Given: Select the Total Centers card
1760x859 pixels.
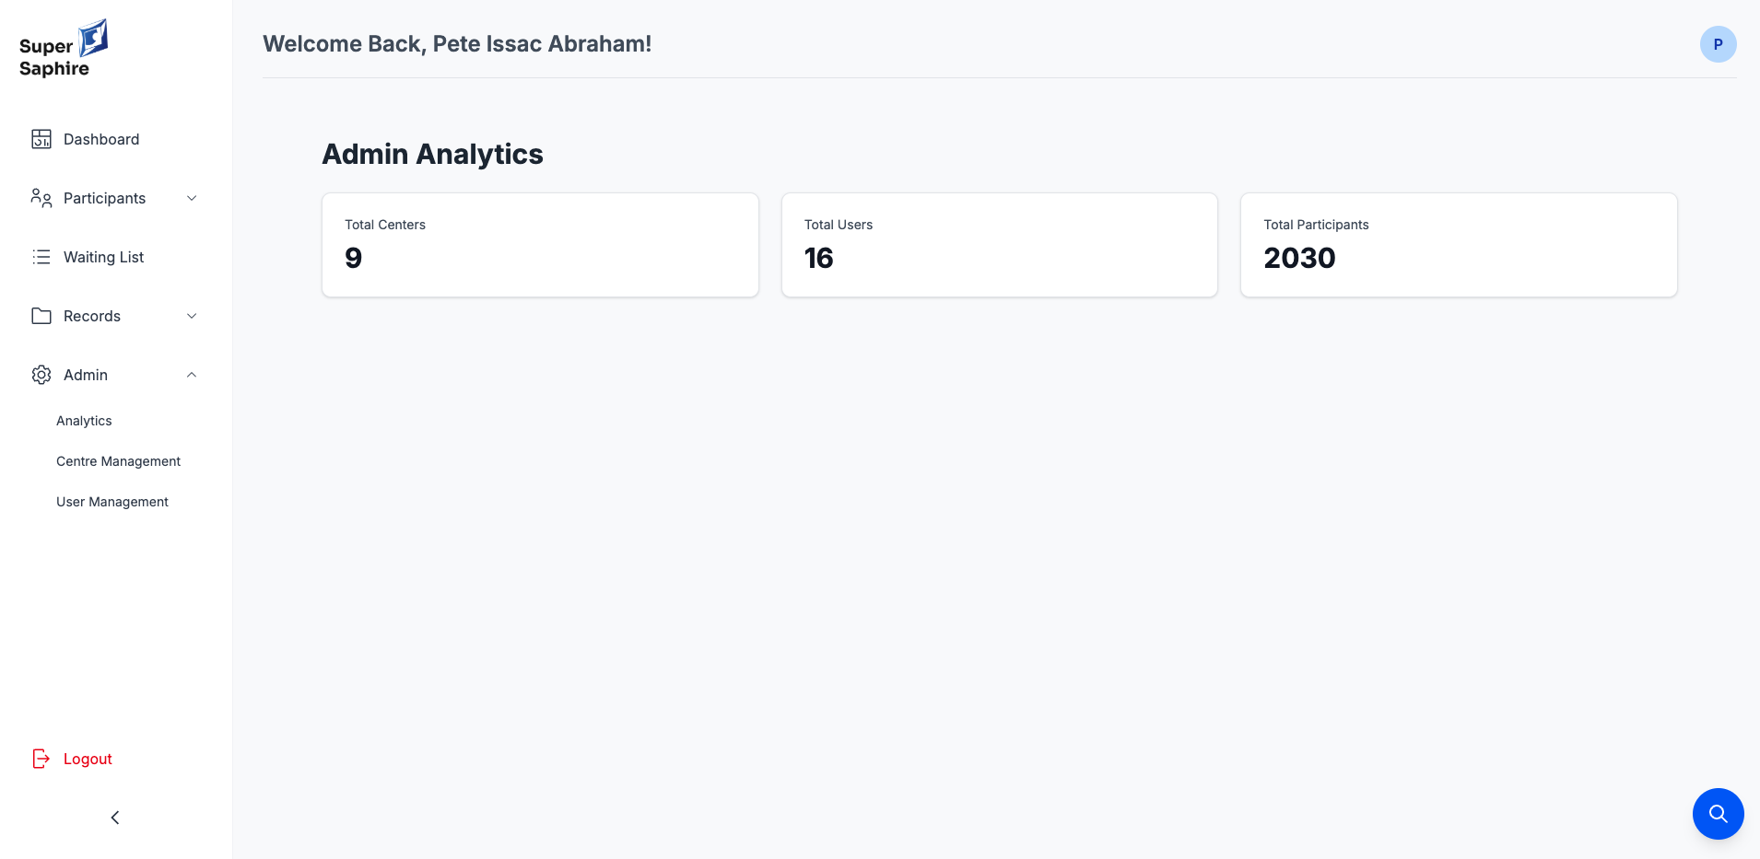Looking at the screenshot, I should (540, 245).
